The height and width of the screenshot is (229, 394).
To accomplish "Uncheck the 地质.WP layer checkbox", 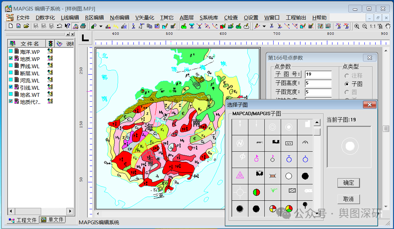I will coord(11,59).
